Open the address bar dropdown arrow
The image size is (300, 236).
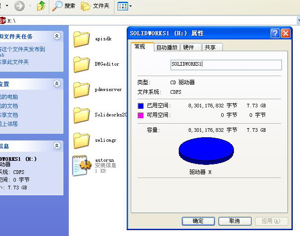298,20
